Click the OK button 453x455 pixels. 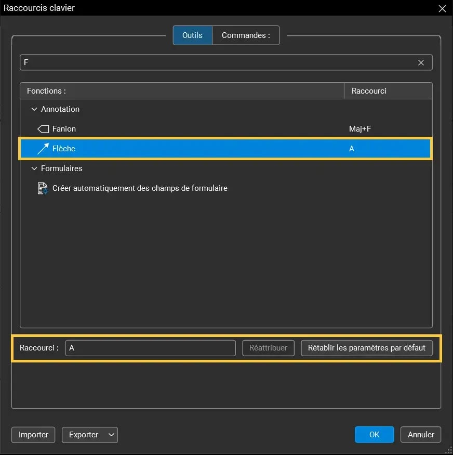click(374, 434)
